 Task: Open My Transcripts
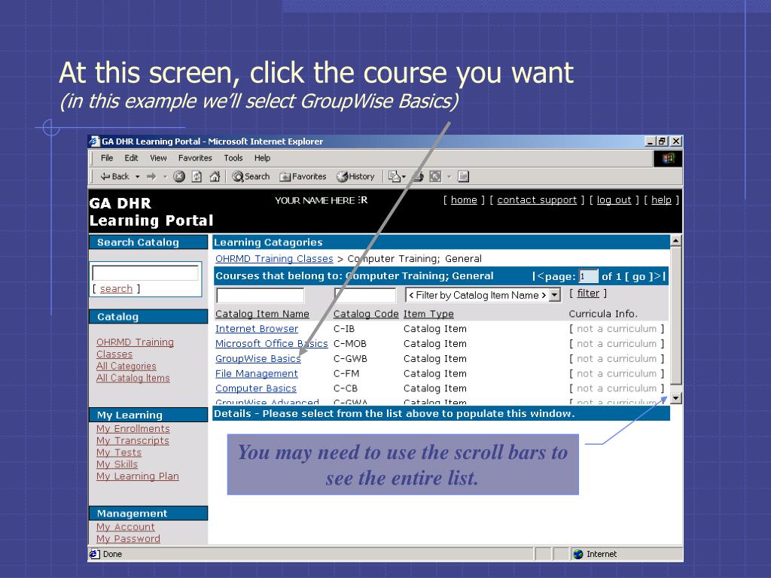pos(133,441)
